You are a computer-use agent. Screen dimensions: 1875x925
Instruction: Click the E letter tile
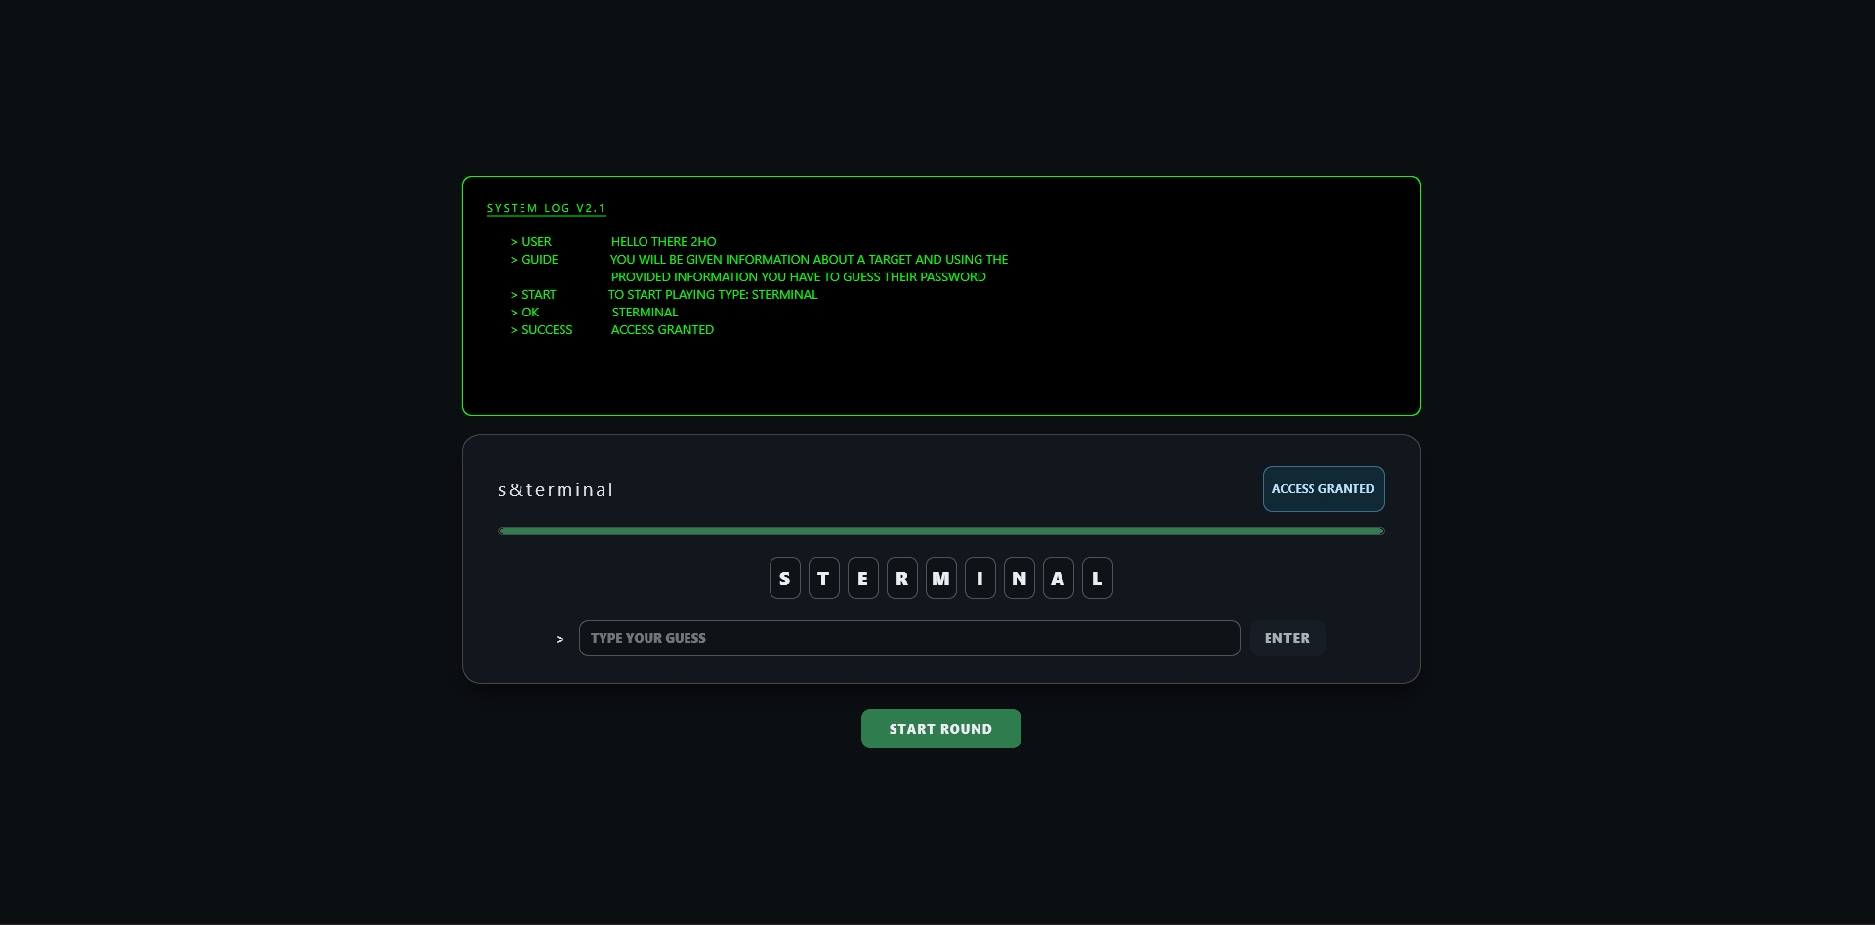pos(862,578)
